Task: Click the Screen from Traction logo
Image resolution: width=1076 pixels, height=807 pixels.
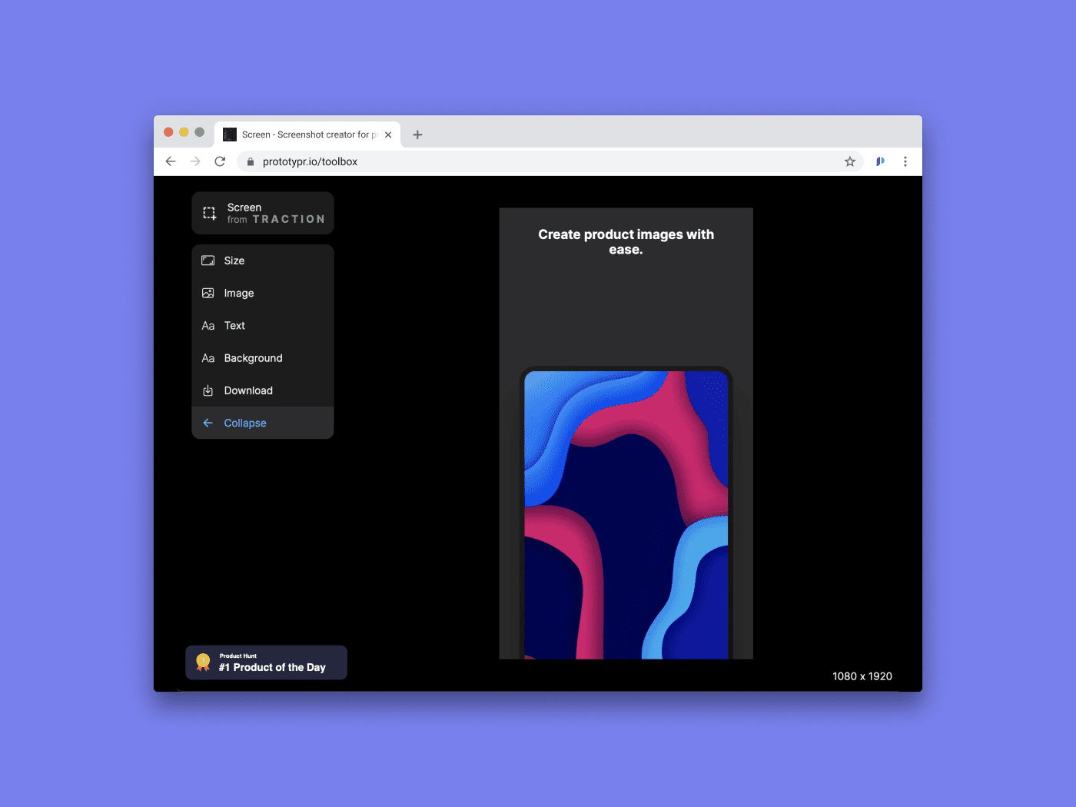Action: 262,213
